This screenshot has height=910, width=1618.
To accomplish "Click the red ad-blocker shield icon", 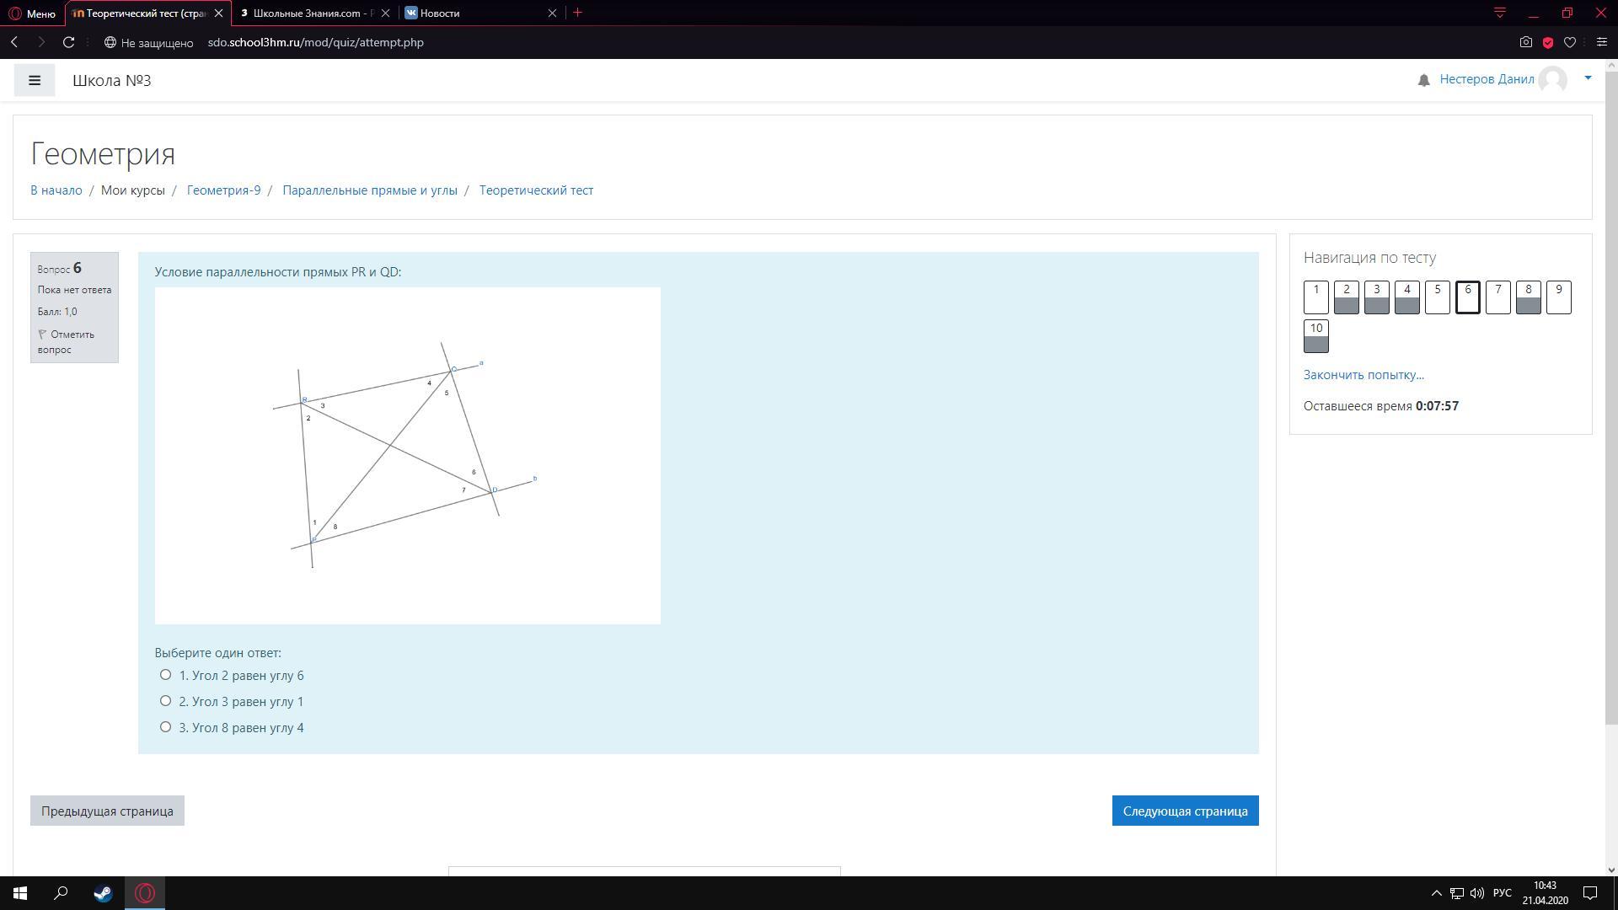I will (x=1547, y=42).
